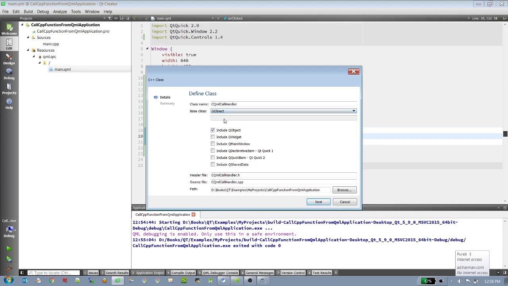Open the Help mode
508x286 pixels.
click(9, 103)
